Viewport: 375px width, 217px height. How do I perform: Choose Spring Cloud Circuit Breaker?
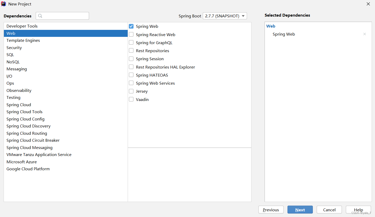66,140
